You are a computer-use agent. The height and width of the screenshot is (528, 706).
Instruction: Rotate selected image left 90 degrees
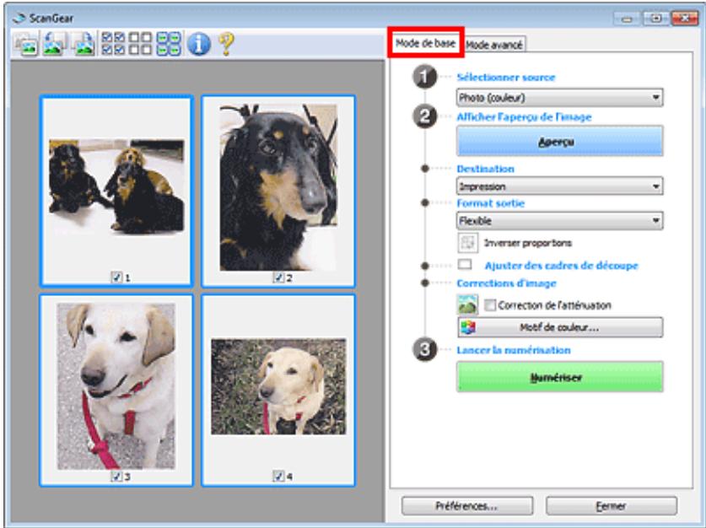(x=51, y=38)
